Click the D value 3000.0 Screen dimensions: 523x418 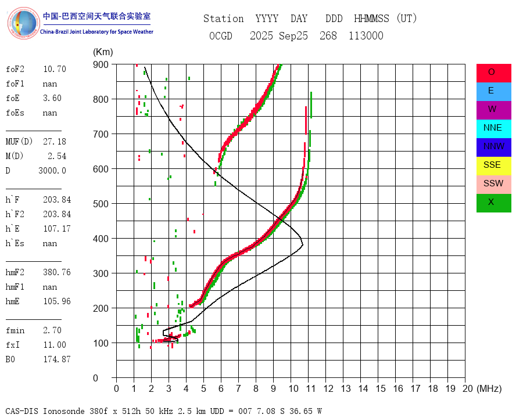click(52, 171)
